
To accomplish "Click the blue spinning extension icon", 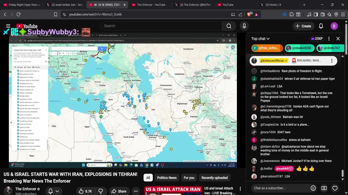I will point(285,14).
